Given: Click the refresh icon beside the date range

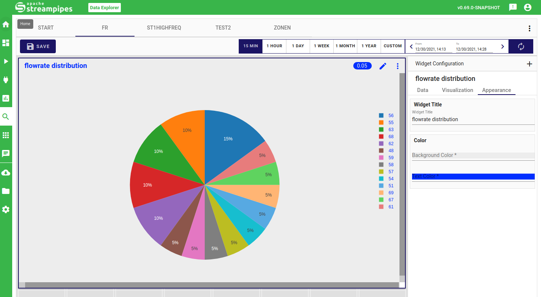Looking at the screenshot, I should click(521, 47).
